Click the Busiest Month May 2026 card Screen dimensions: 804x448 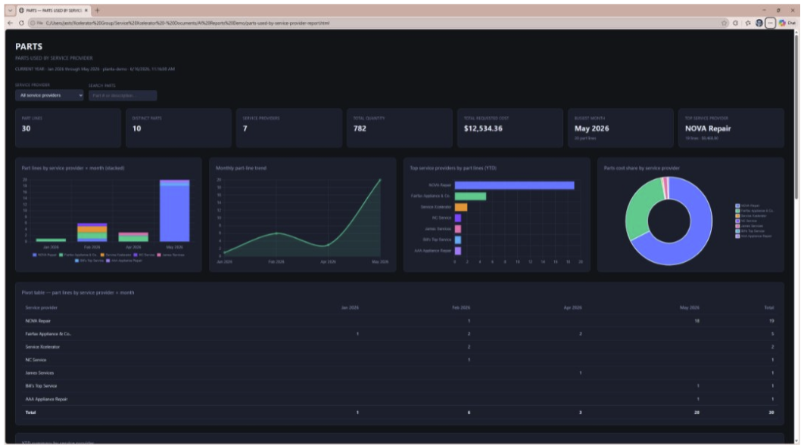tap(621, 128)
